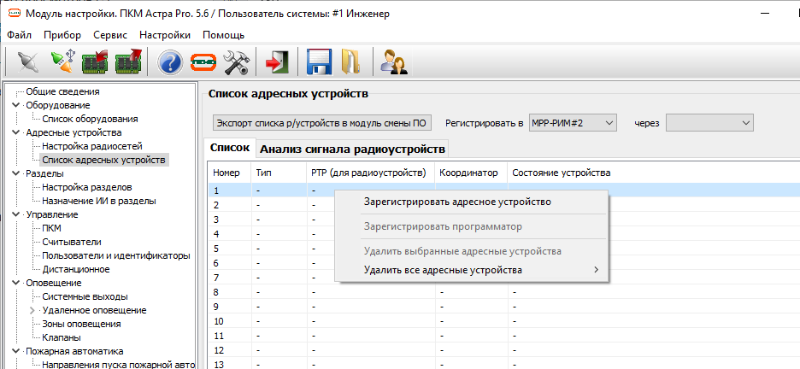The image size is (800, 369).
Task: Click the satellite dish connection icon
Action: (27, 63)
